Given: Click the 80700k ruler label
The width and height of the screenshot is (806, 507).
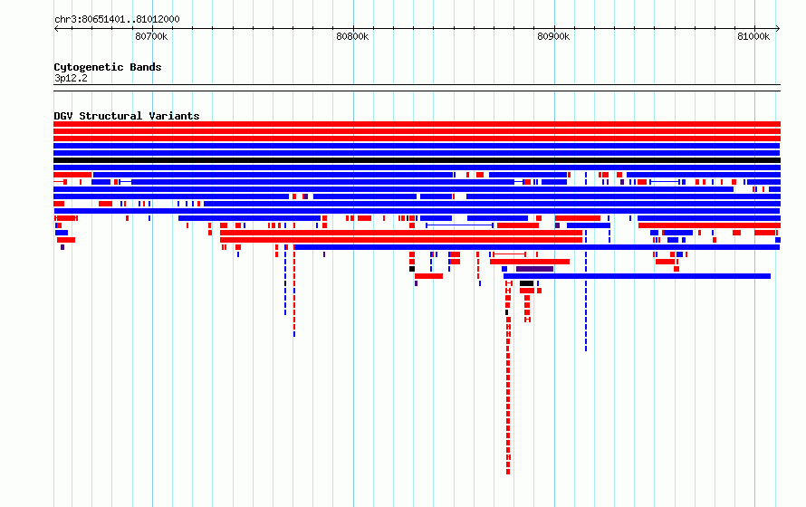Looking at the screenshot, I should click(x=151, y=36).
